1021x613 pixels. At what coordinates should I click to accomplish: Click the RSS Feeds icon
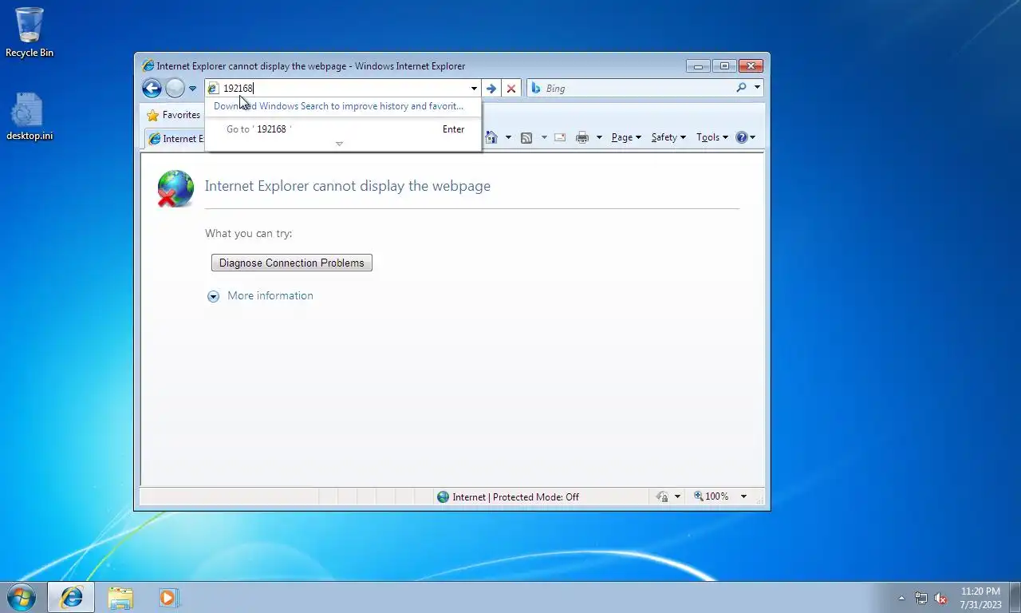tap(526, 137)
